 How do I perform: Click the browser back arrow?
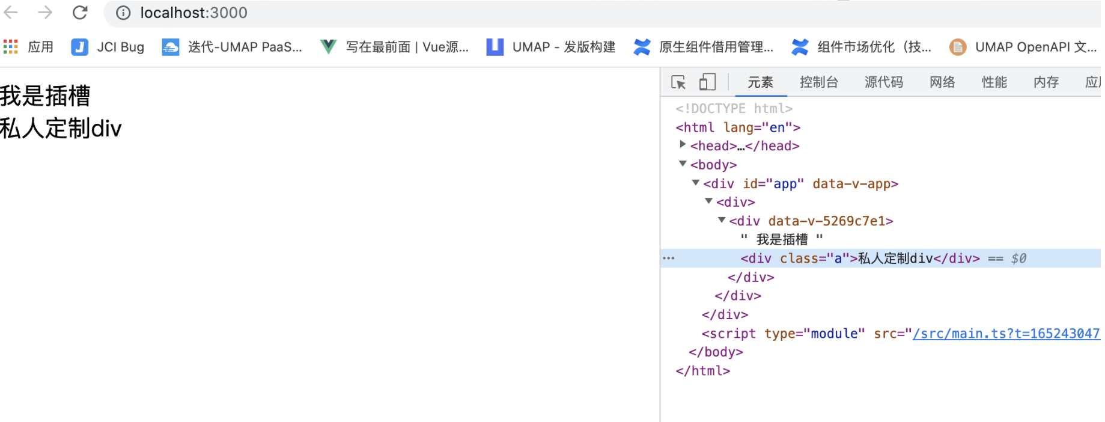(11, 13)
